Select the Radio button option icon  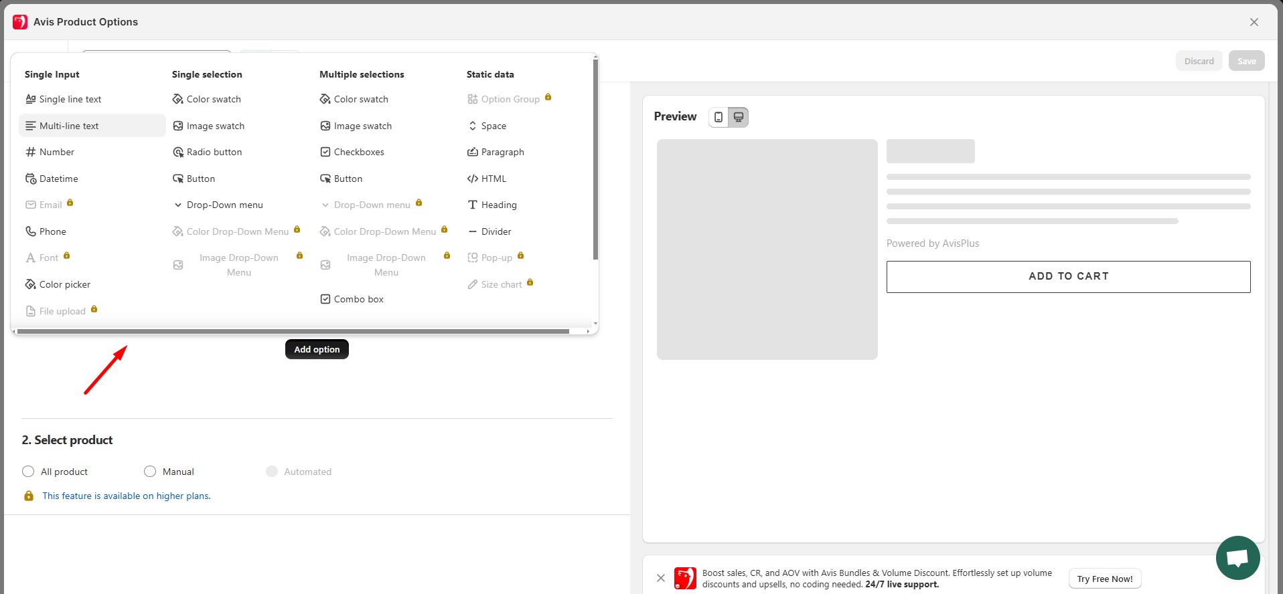pyautogui.click(x=178, y=152)
